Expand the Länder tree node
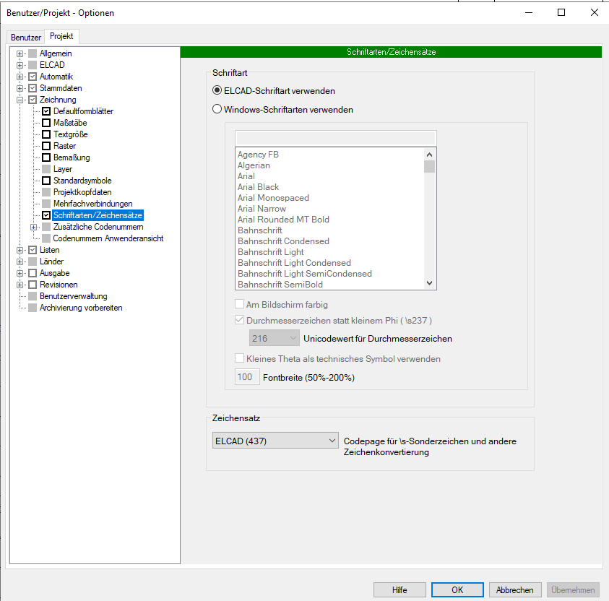609x601 pixels. (20, 262)
